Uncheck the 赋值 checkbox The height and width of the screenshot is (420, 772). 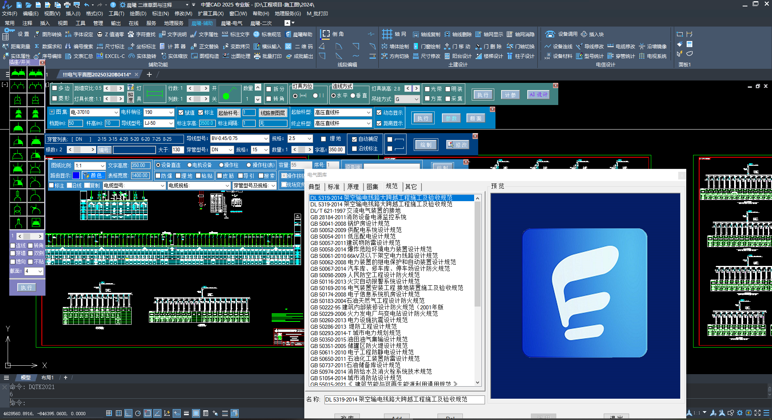pos(181,113)
